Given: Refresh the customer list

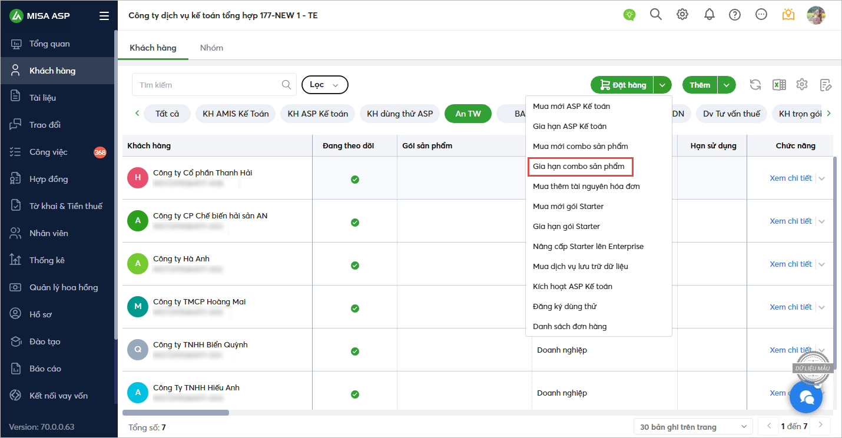Looking at the screenshot, I should click(x=755, y=85).
